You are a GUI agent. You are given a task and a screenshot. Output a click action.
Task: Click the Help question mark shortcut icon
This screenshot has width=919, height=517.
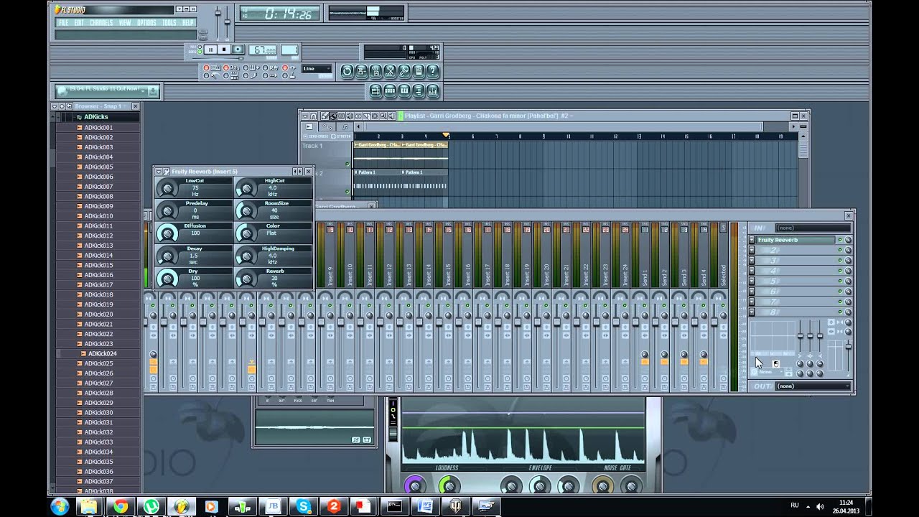coord(433,72)
